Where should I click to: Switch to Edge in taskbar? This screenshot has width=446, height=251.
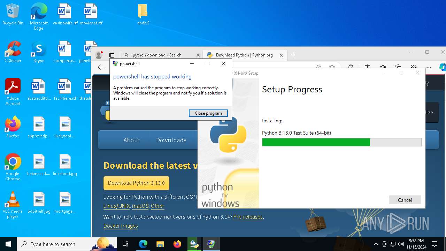click(143, 244)
